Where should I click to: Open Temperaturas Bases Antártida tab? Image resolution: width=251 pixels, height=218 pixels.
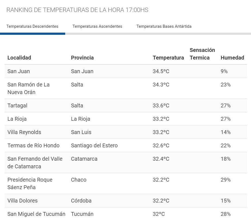point(164,26)
